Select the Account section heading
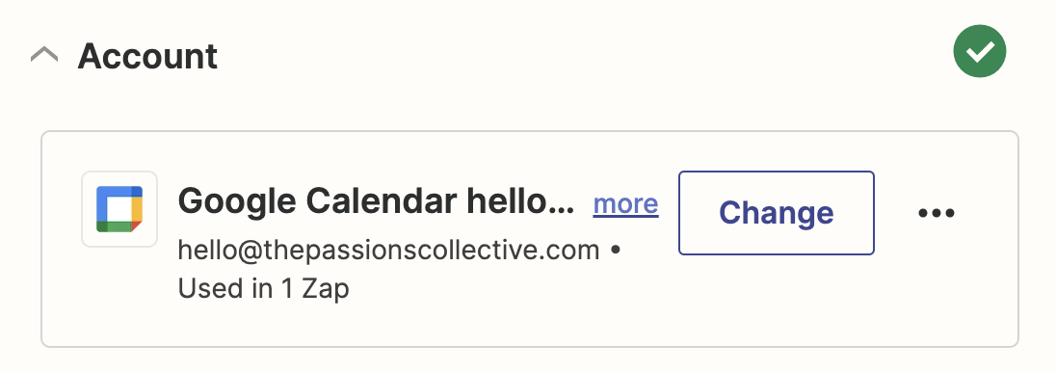This screenshot has height=372, width=1056. 147,56
